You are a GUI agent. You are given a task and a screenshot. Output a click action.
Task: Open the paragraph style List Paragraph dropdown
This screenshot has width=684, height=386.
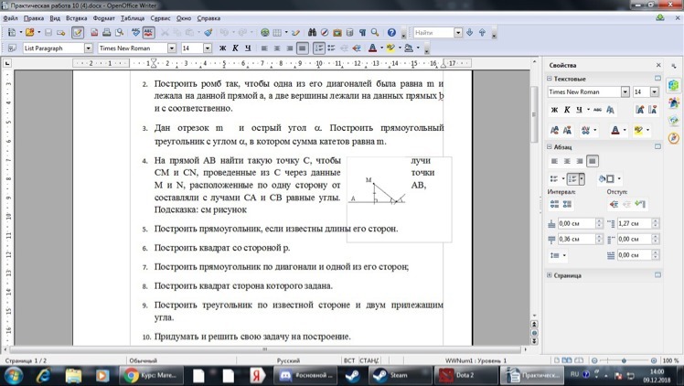[89, 48]
